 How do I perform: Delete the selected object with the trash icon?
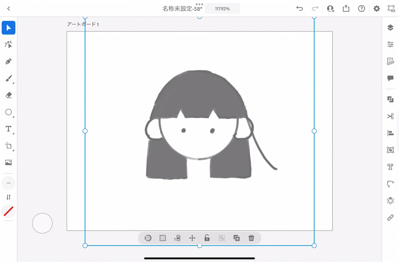pyautogui.click(x=251, y=238)
